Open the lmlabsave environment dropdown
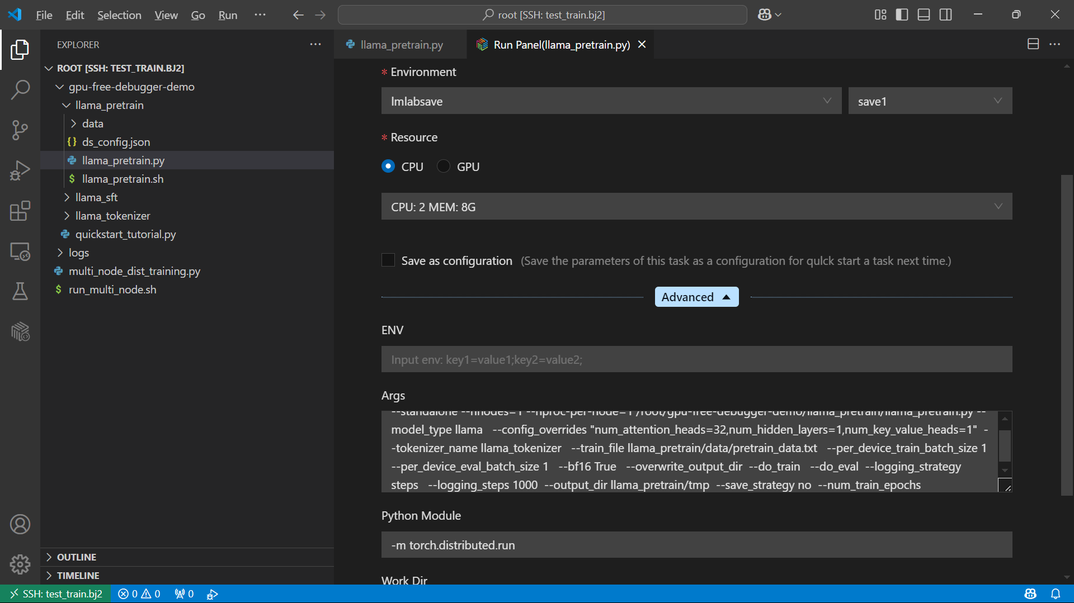The height and width of the screenshot is (603, 1074). coord(611,101)
